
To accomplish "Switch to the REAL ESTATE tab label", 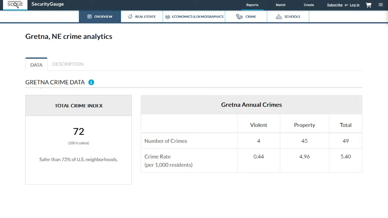I will point(145,17).
